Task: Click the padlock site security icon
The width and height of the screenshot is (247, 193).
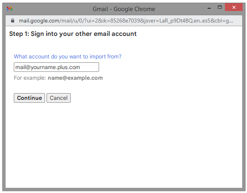Action: [x=13, y=21]
